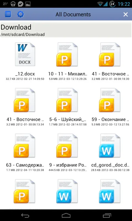132x221 pixels.
Task: Open the bottom-right blue W document
Action: 110,191
